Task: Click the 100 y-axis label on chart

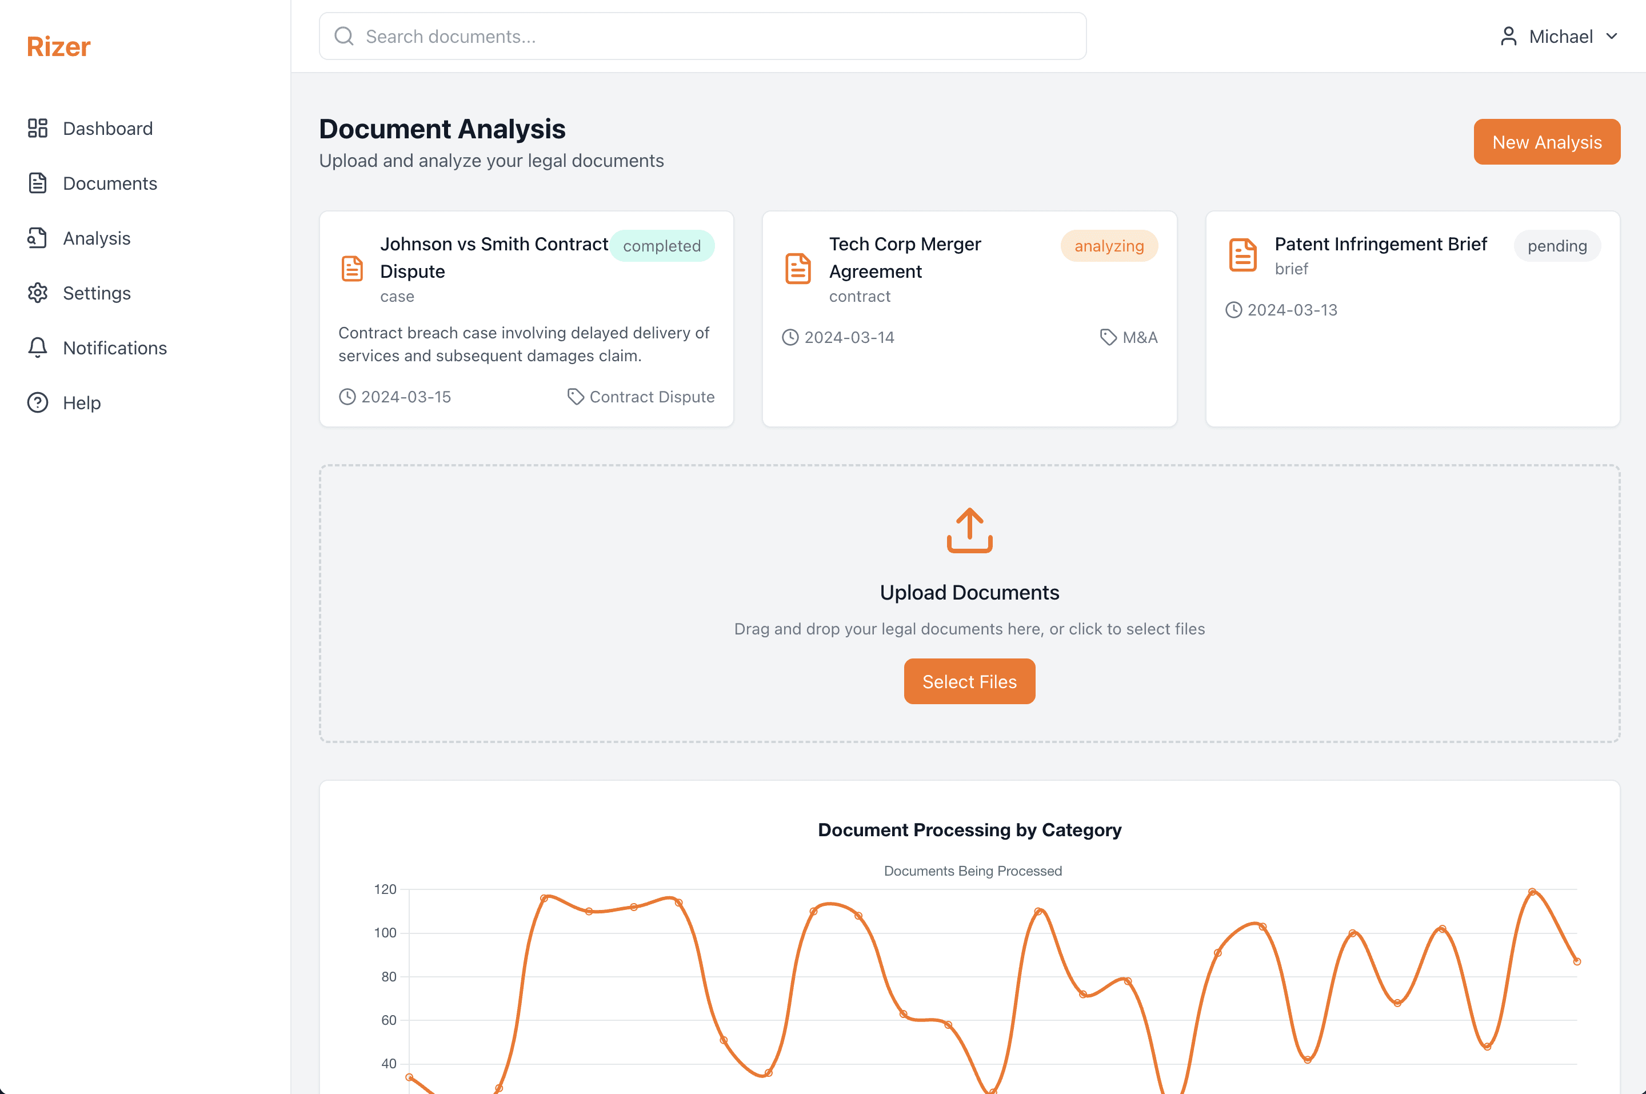Action: 385,933
